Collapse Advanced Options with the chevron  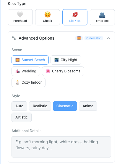point(109,38)
